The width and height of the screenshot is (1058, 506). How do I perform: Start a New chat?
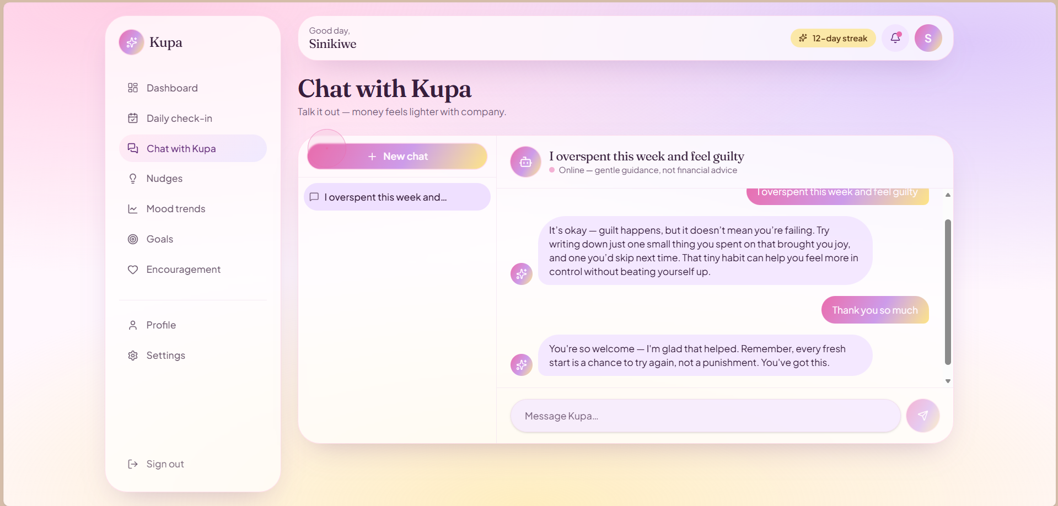(397, 157)
